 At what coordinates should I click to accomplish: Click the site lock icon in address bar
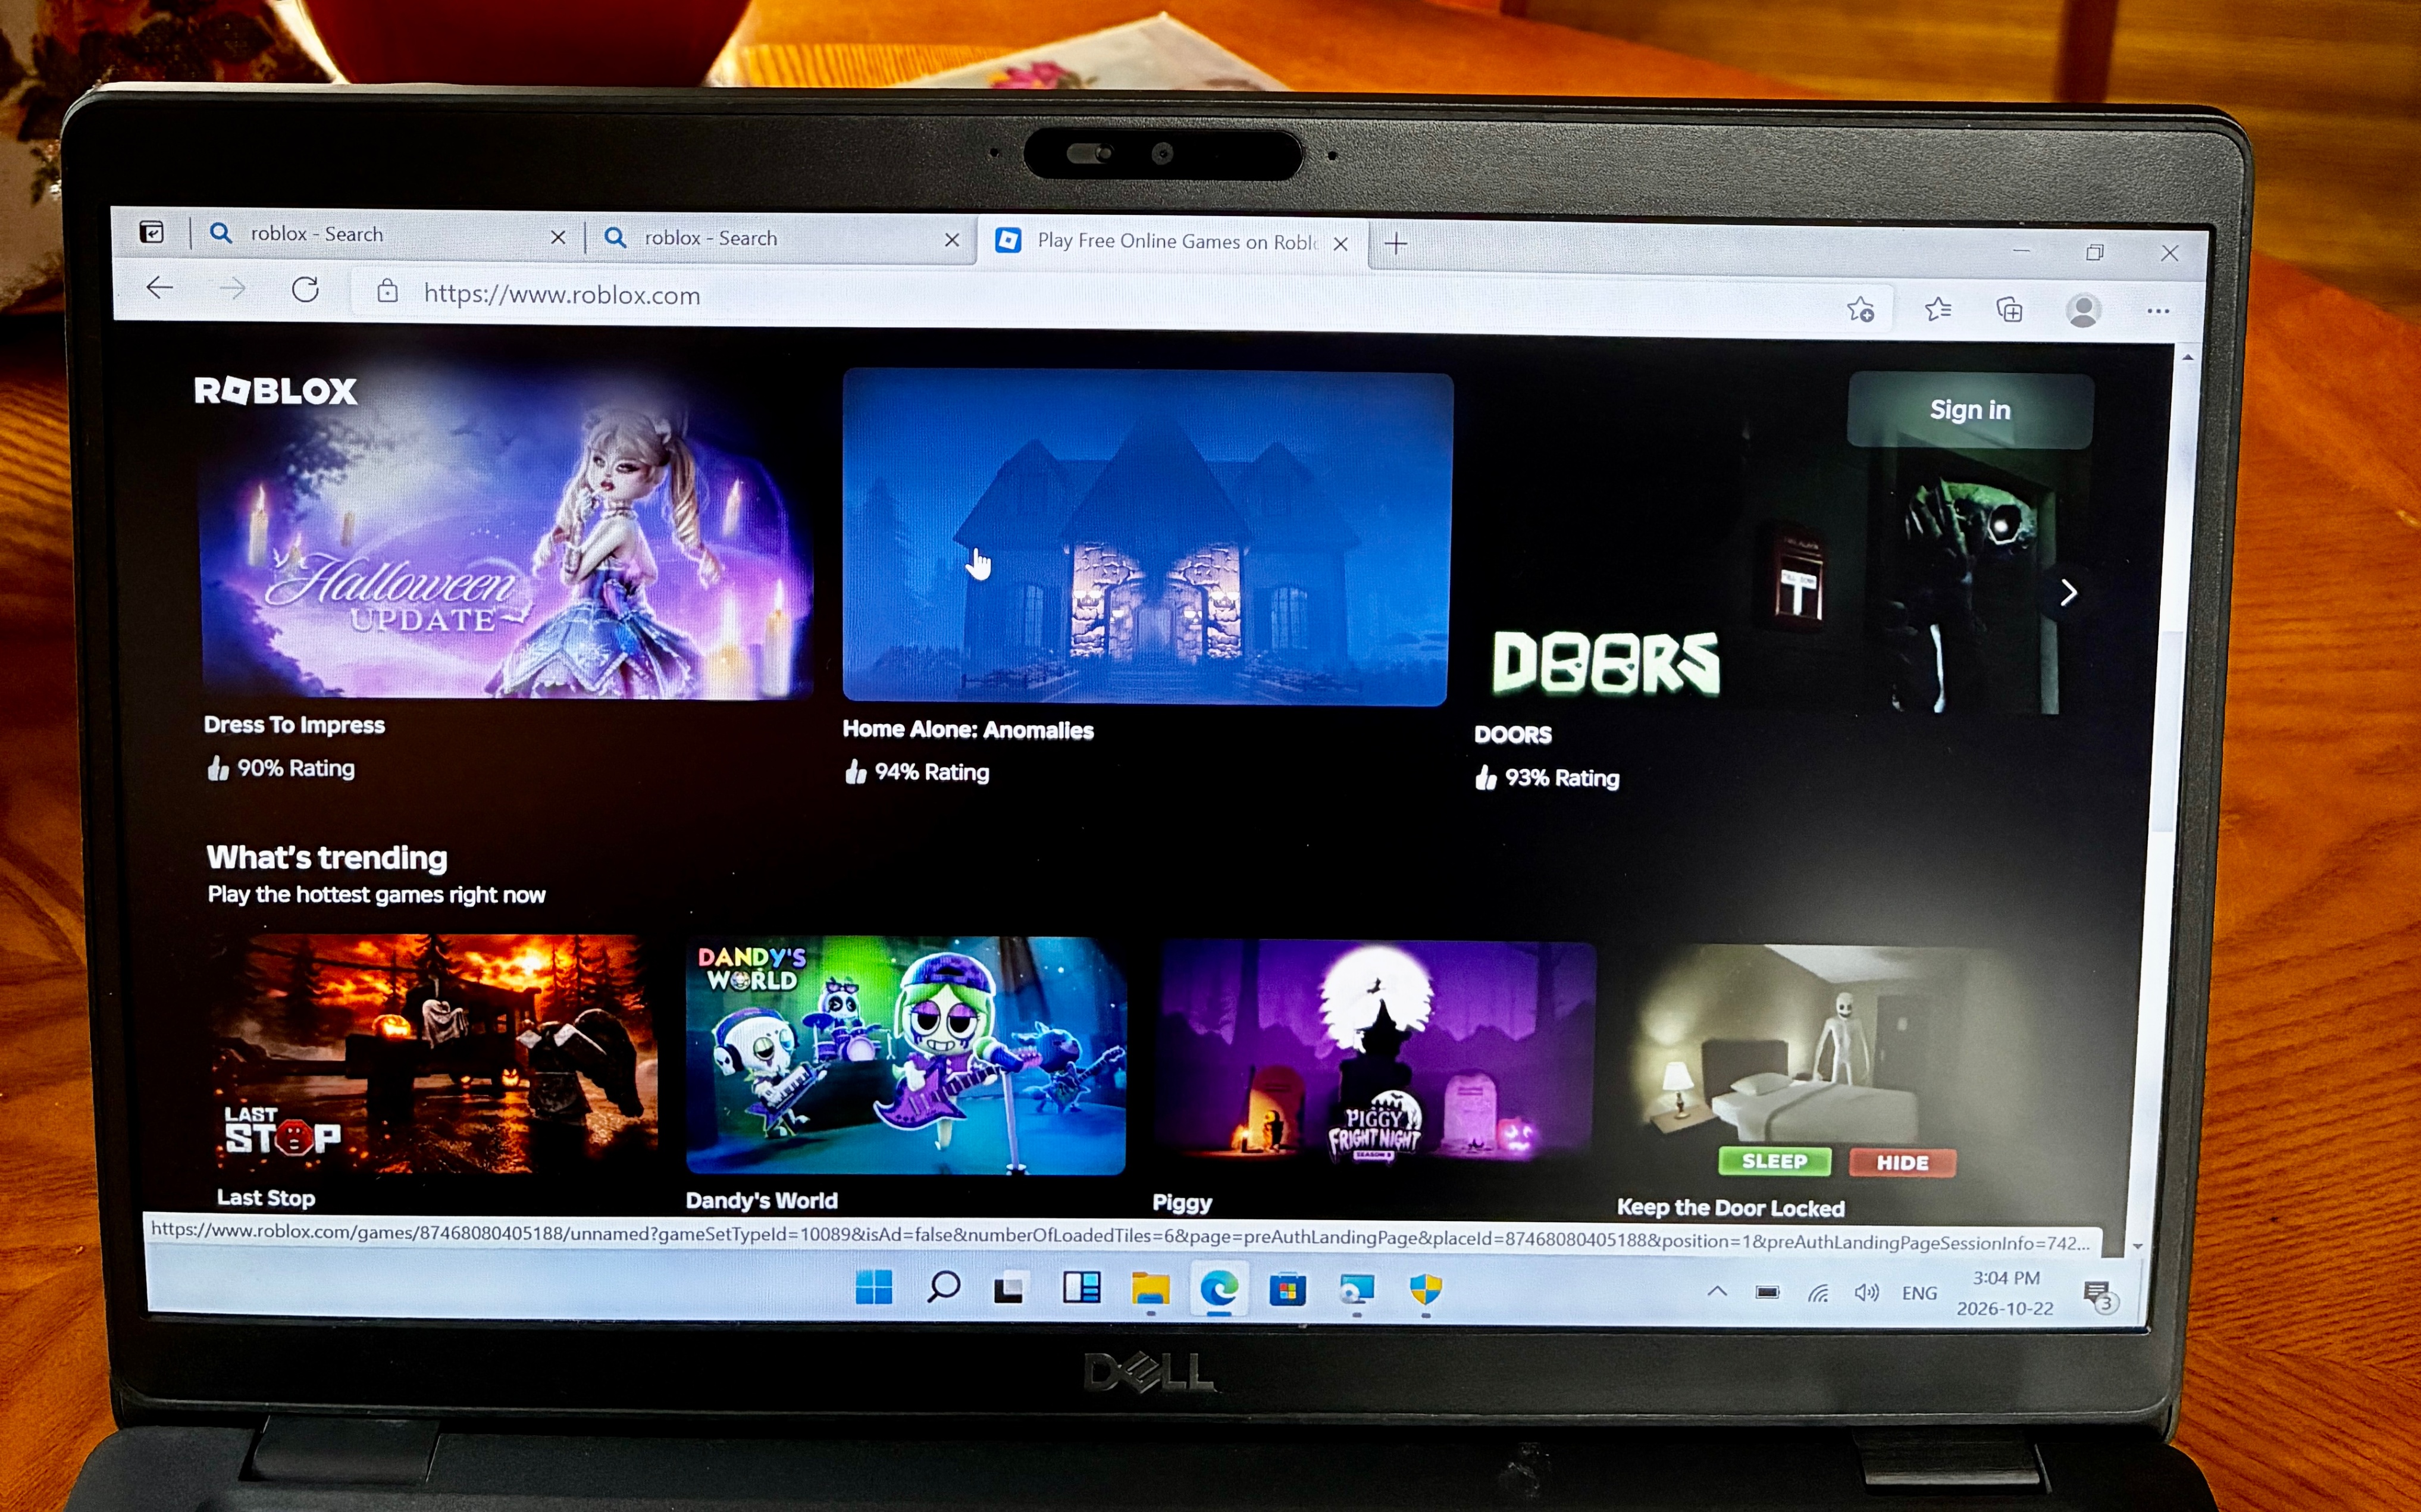(x=388, y=291)
